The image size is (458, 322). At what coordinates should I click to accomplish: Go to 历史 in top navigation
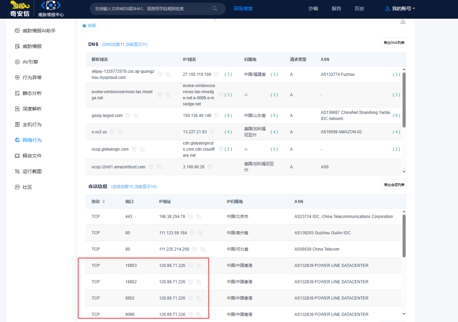359,8
